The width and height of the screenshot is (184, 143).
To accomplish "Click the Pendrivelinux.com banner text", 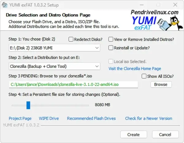I will point(154,13).
